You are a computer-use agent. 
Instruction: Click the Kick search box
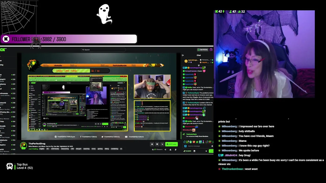[103, 50]
